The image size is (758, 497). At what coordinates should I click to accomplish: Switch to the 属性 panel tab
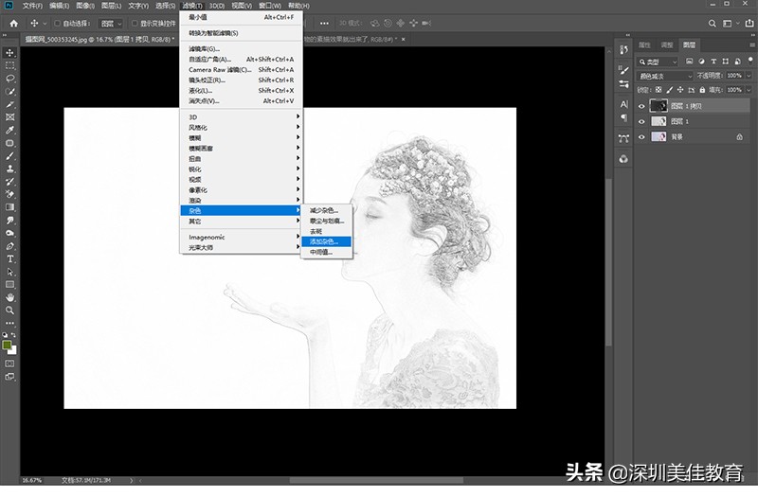(x=644, y=44)
